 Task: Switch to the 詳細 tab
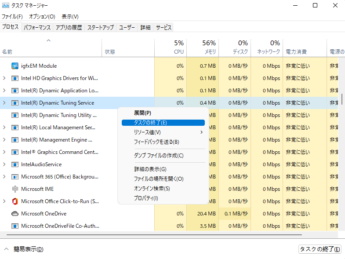pyautogui.click(x=145, y=28)
